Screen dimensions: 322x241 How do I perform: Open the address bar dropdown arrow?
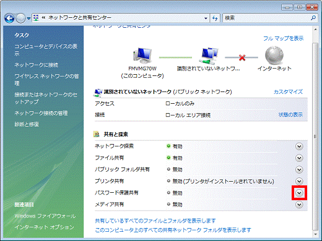pyautogui.click(x=206, y=19)
